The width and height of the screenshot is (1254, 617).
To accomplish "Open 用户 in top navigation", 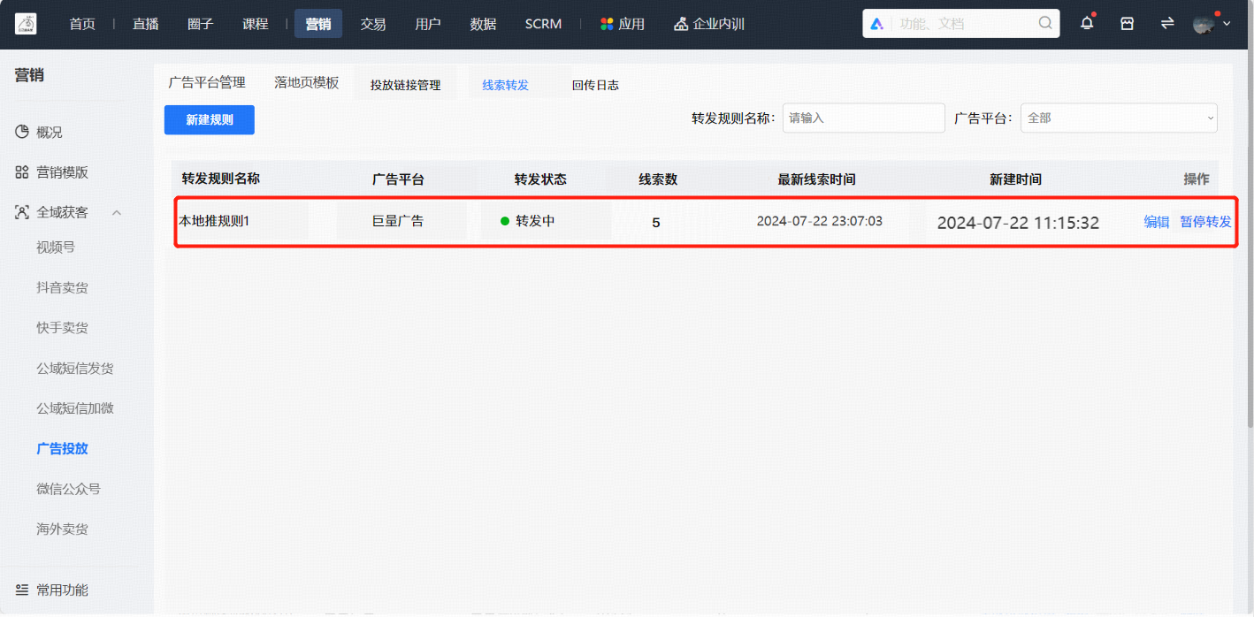I will [428, 24].
